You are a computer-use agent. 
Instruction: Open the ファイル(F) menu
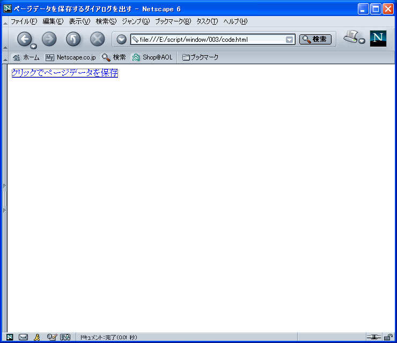pos(24,21)
